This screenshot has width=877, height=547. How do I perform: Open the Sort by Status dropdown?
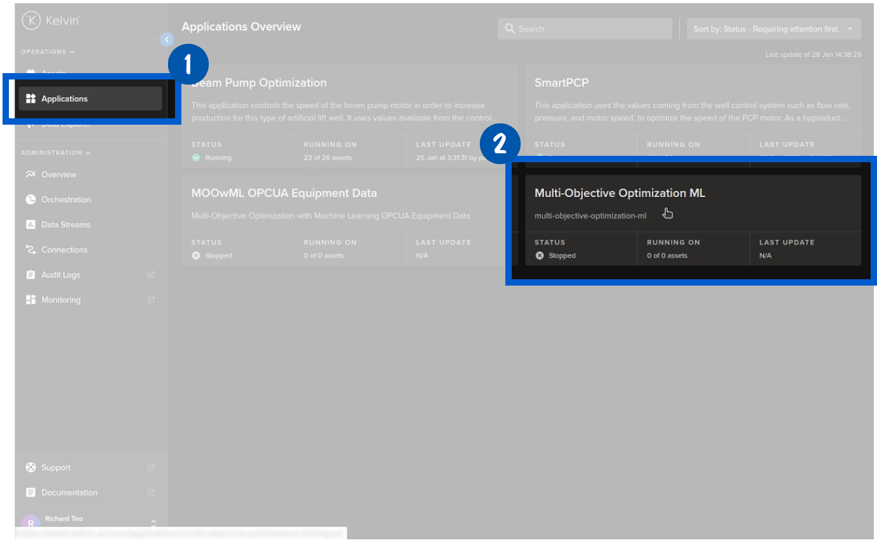(773, 29)
